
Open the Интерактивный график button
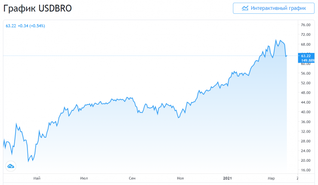[273, 8]
